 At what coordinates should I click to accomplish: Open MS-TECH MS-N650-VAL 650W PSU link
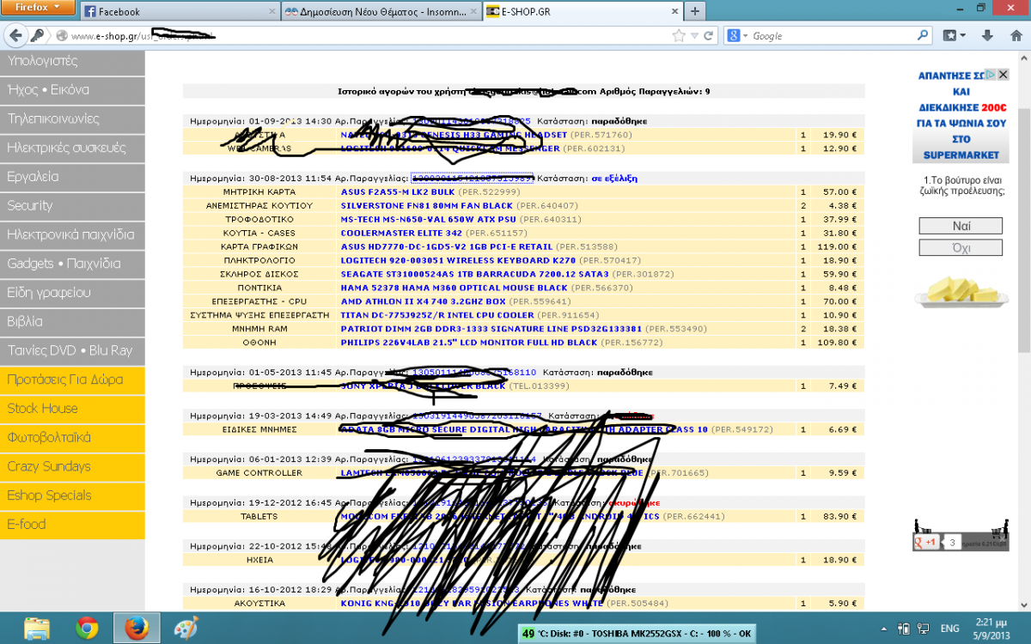pos(427,220)
